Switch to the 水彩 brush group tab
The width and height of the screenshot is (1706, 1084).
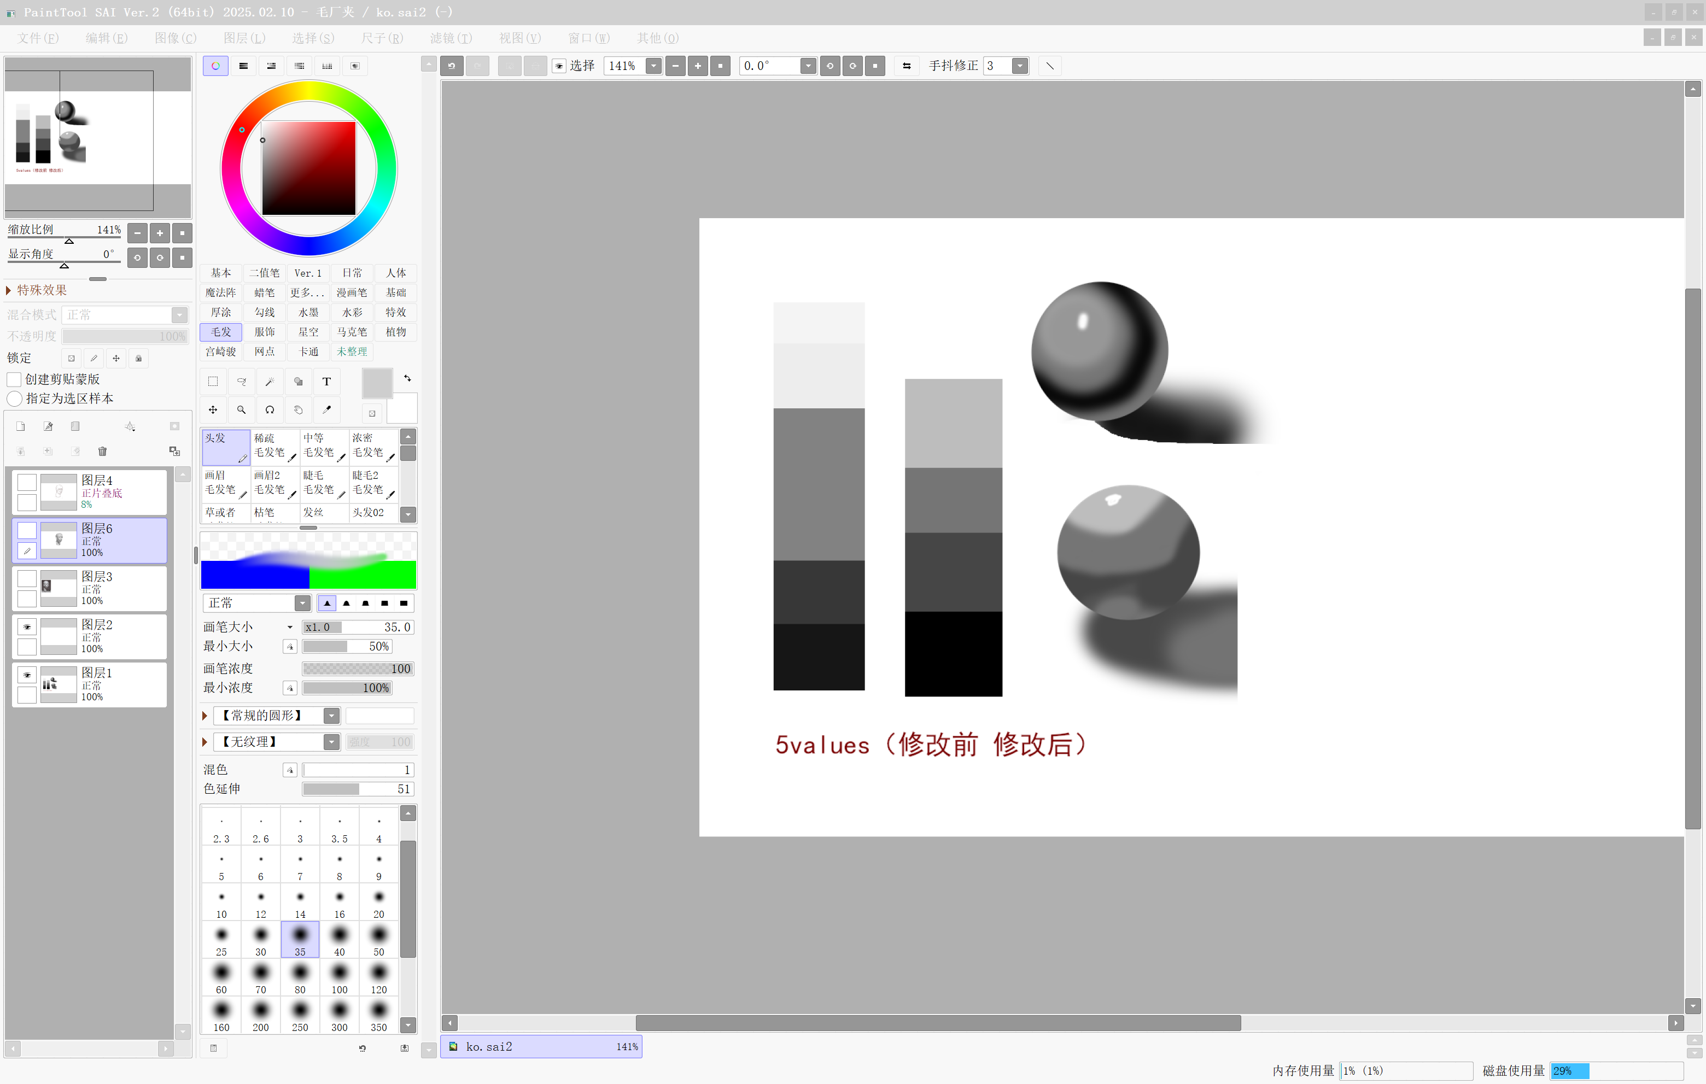[x=352, y=313]
